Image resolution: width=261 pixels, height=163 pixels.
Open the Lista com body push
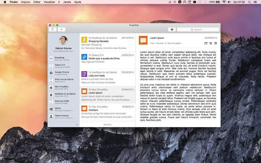pos(108,77)
